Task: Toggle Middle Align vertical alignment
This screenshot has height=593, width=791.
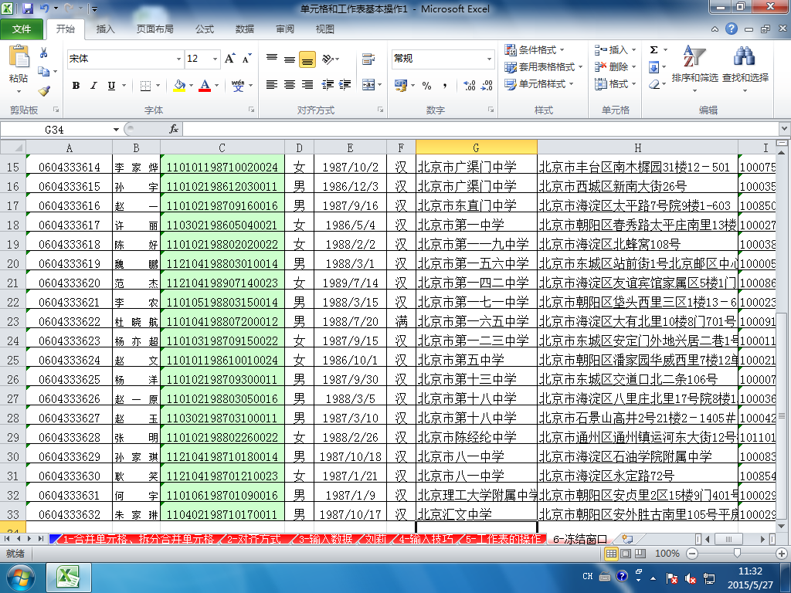Action: click(x=290, y=59)
